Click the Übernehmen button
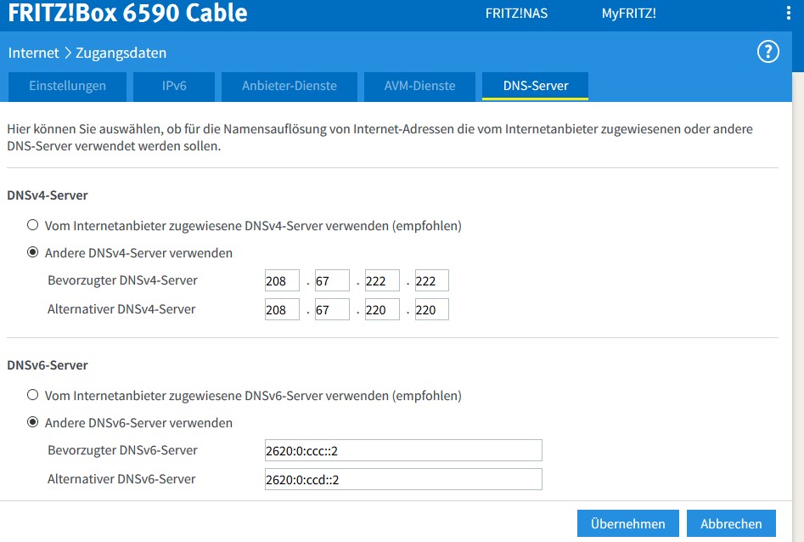The height and width of the screenshot is (542, 804). point(627,523)
